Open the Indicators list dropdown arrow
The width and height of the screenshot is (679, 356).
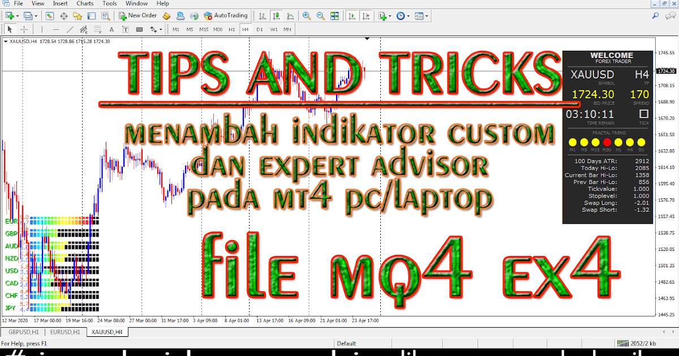click(390, 16)
